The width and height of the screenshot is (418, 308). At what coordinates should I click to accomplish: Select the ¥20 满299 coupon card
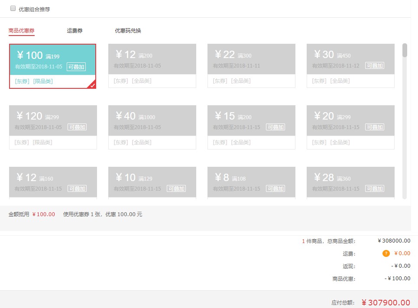(x=350, y=127)
